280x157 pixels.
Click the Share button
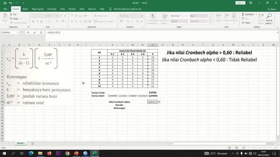(271, 9)
